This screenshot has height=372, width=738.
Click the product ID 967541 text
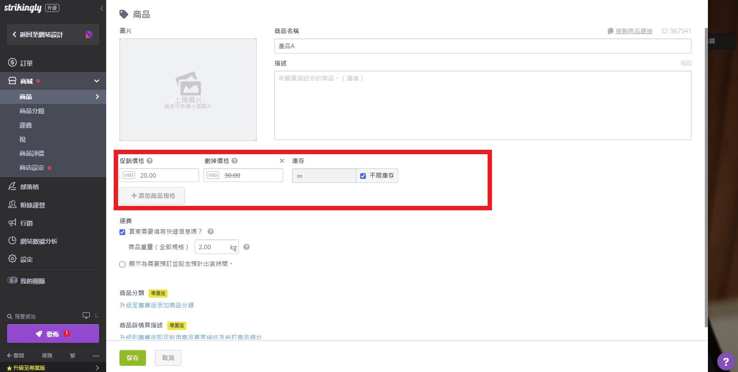click(676, 31)
